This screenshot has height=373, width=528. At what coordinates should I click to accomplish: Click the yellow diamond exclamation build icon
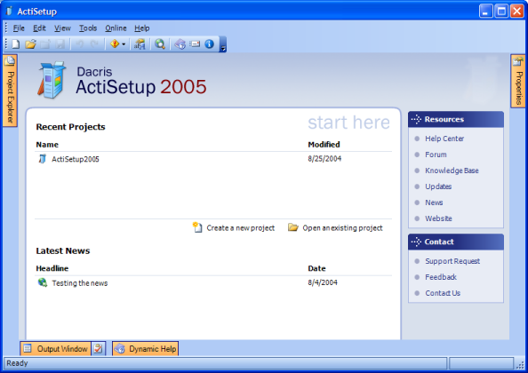(115, 44)
